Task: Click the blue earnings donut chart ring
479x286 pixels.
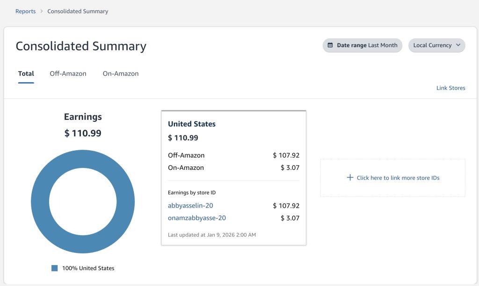Action: [40, 202]
